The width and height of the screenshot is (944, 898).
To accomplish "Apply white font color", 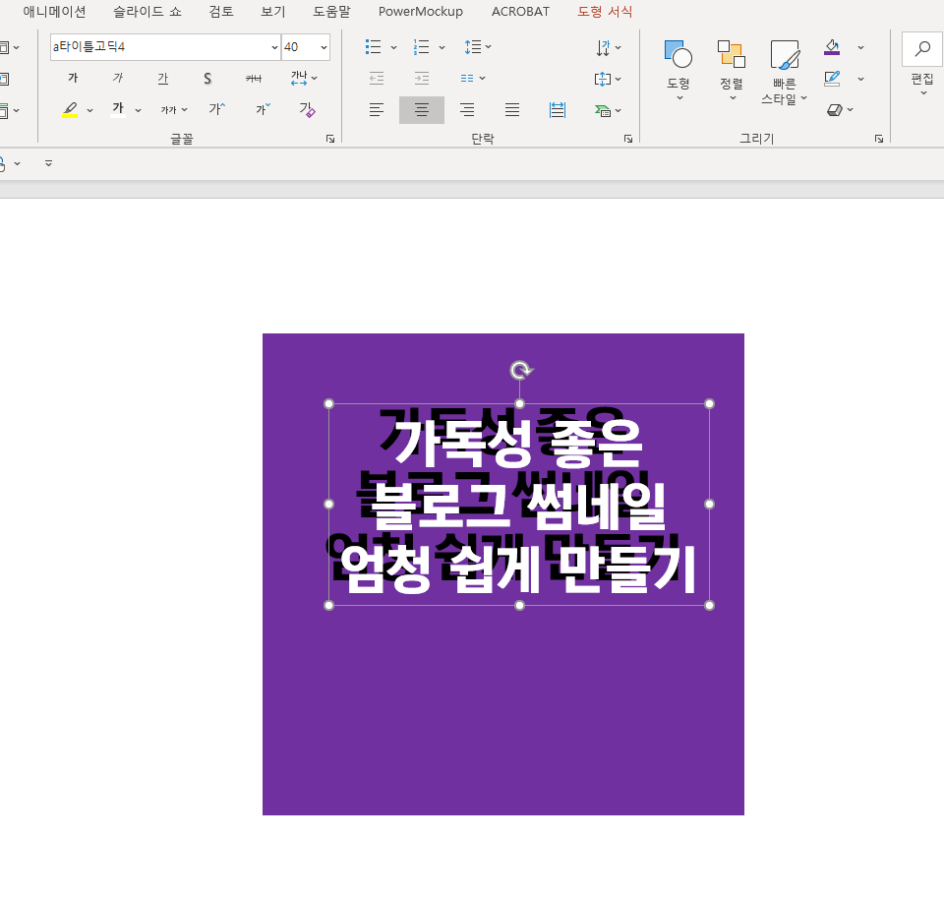I will click(118, 109).
